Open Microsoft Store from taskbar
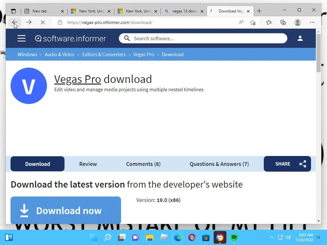This screenshot has width=327, height=245. click(x=206, y=237)
